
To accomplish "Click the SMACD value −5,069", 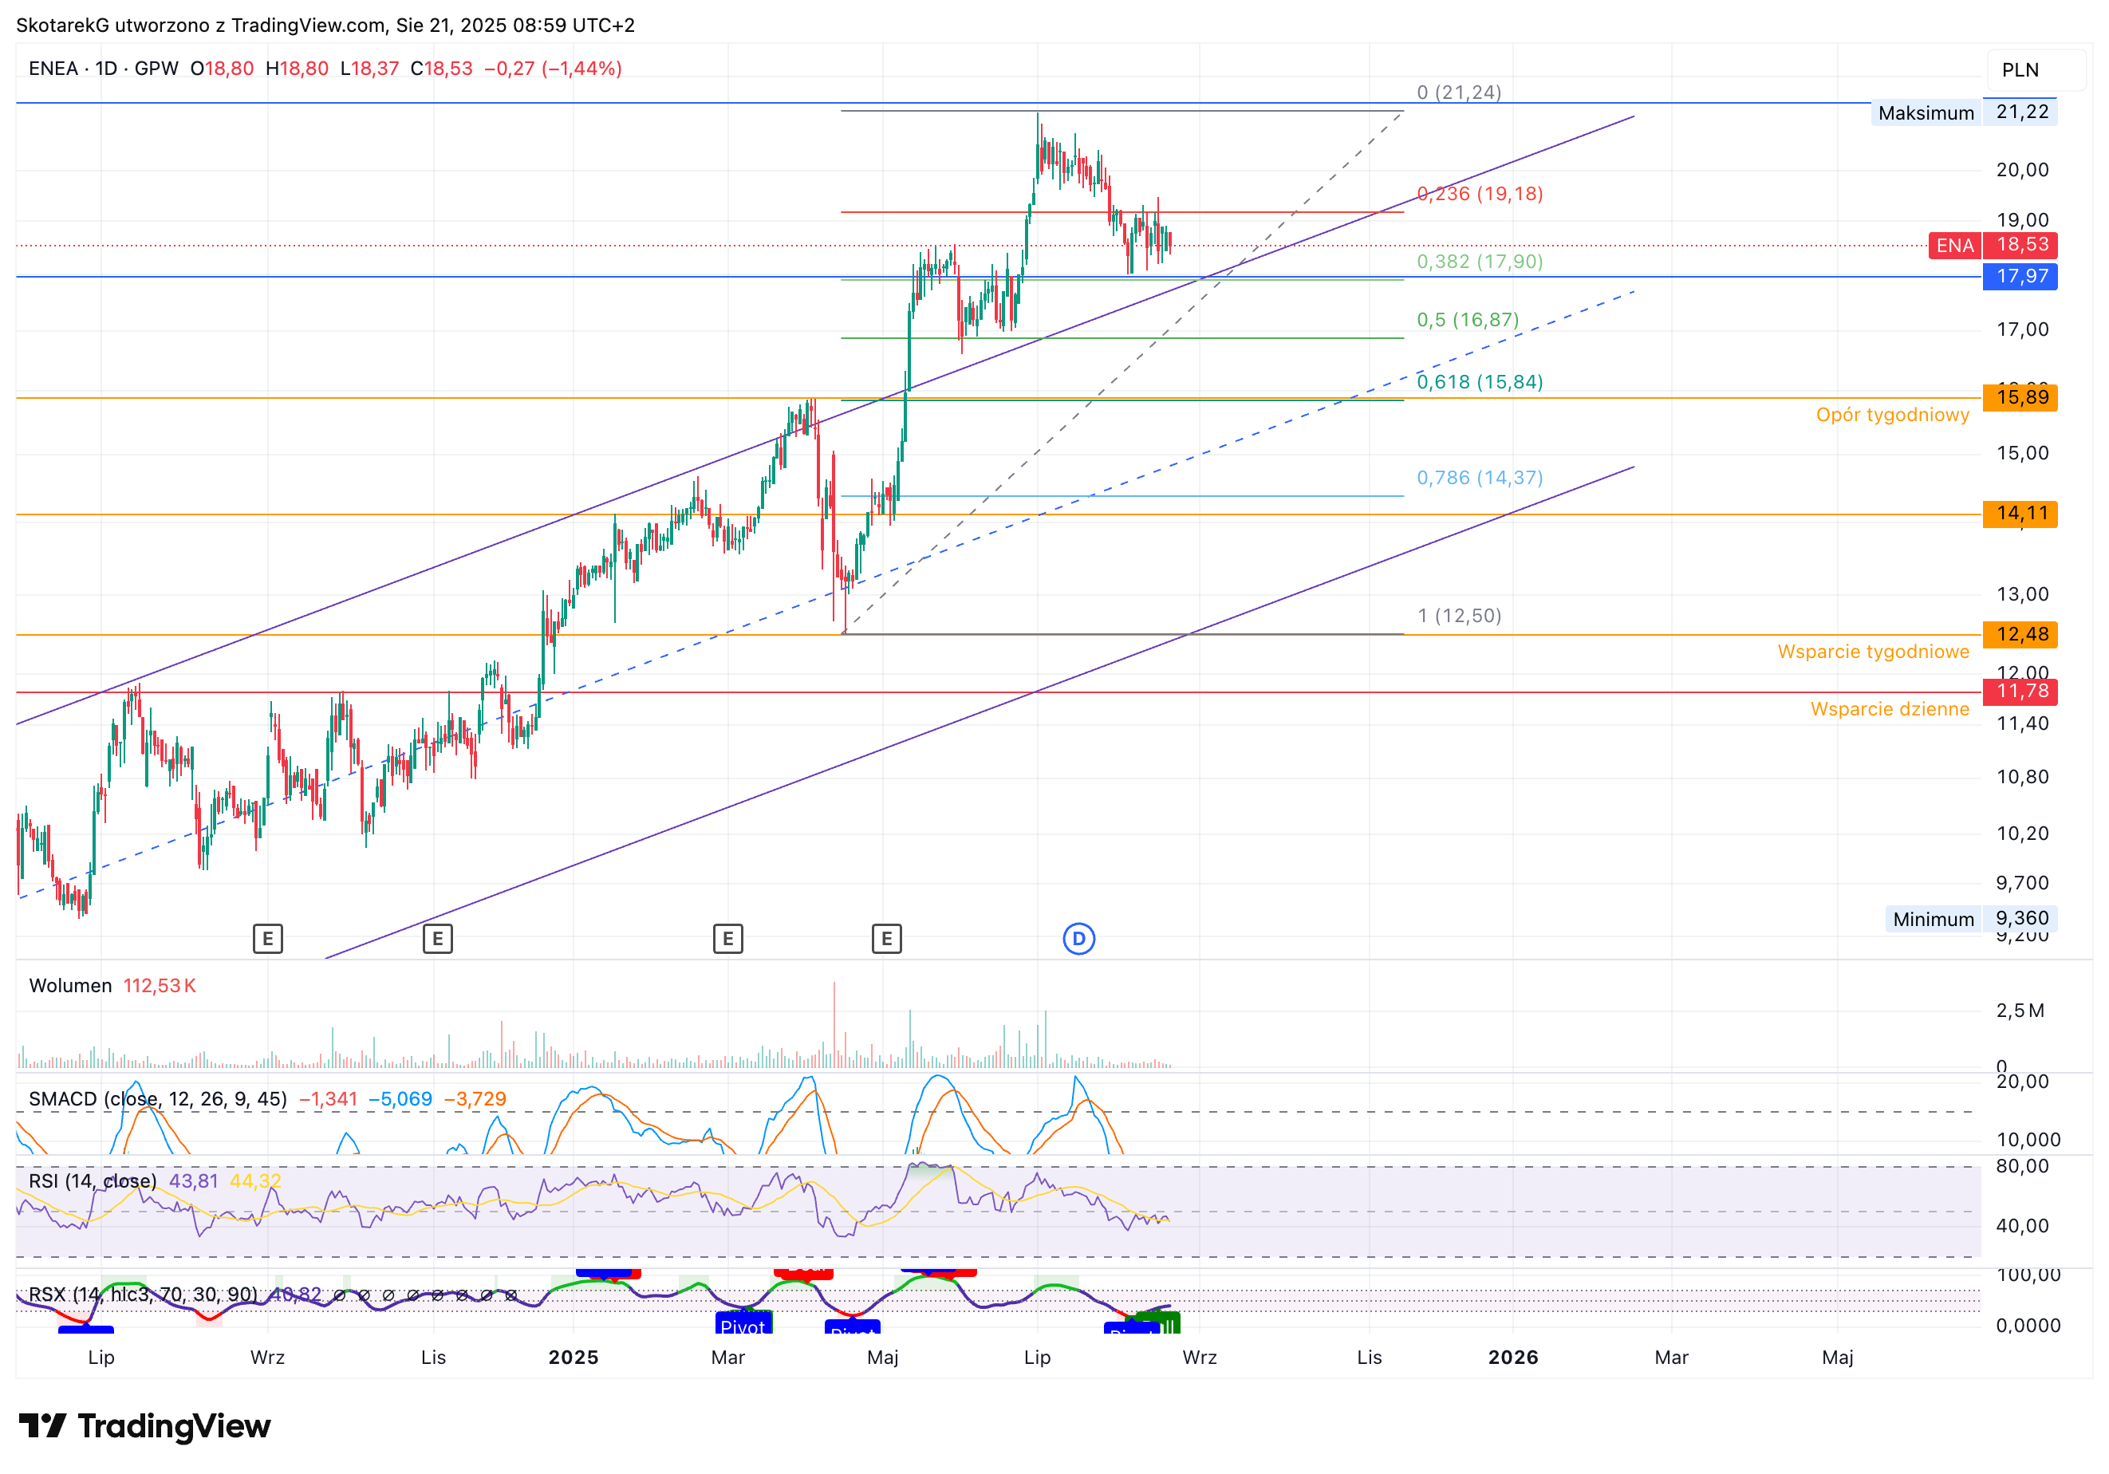I will tap(400, 1099).
